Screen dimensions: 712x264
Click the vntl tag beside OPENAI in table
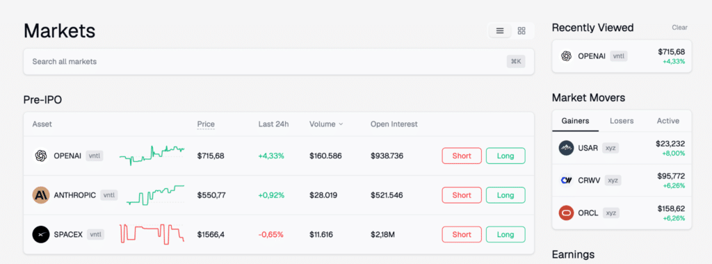pyautogui.click(x=95, y=156)
